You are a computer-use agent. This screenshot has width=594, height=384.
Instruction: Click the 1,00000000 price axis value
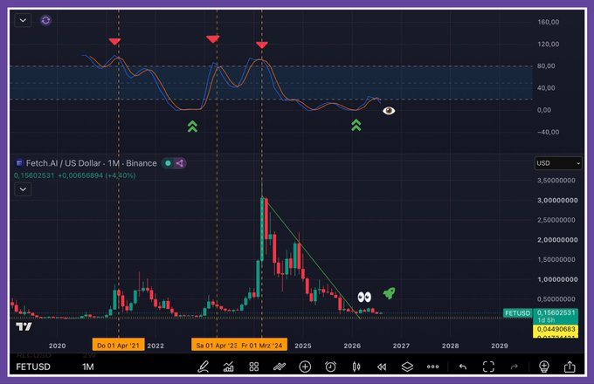coord(557,279)
